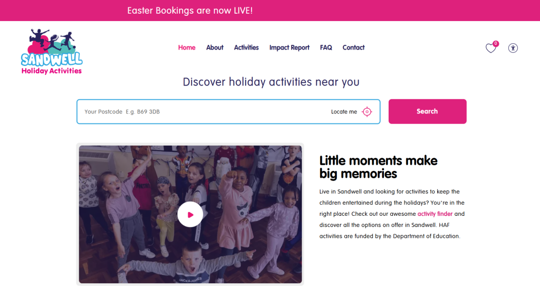This screenshot has width=540, height=305.
Task: Follow the activity finder link
Action: pyautogui.click(x=435, y=214)
